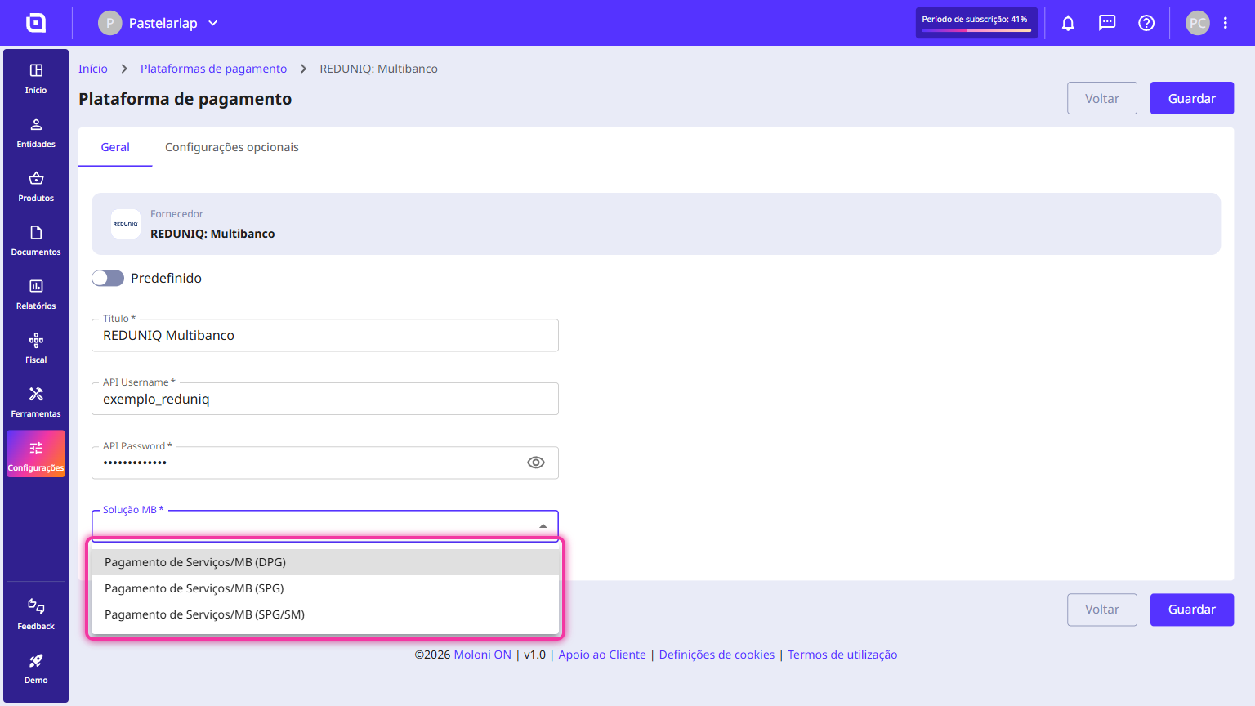1255x706 pixels.
Task: Open Apoio ao Cliente link
Action: point(602,655)
